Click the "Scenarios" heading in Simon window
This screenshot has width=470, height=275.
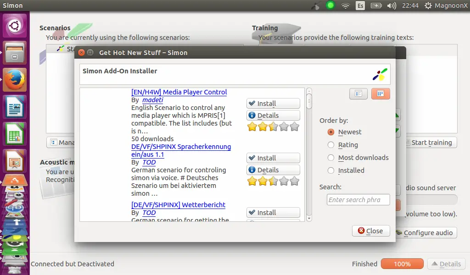tap(55, 28)
